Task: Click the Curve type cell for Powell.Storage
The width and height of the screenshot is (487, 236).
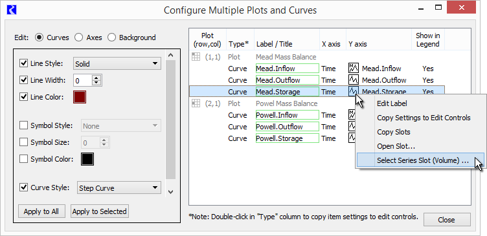Action: pos(238,138)
